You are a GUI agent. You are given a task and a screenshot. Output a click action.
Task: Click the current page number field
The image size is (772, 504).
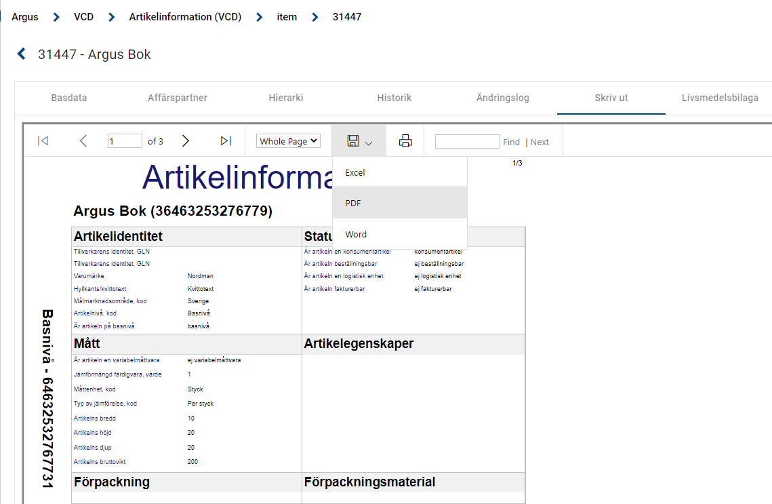point(125,141)
